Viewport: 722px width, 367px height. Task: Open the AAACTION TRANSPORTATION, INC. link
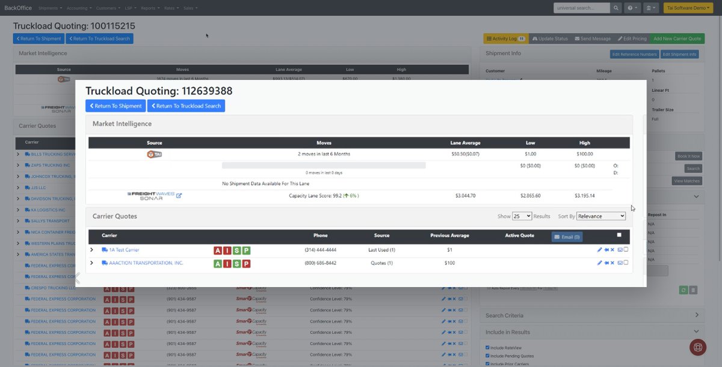(146, 263)
